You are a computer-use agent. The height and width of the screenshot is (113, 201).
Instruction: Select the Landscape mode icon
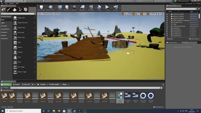tap(14, 10)
